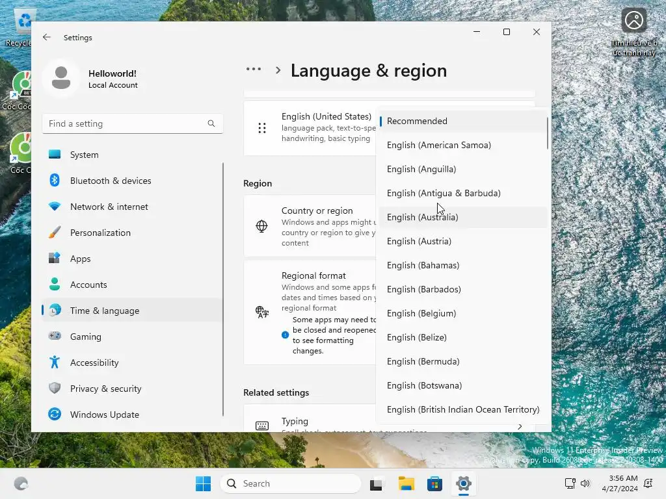Click the search magnifier in Find a setting
Screen dimensions: 666x499
point(211,123)
